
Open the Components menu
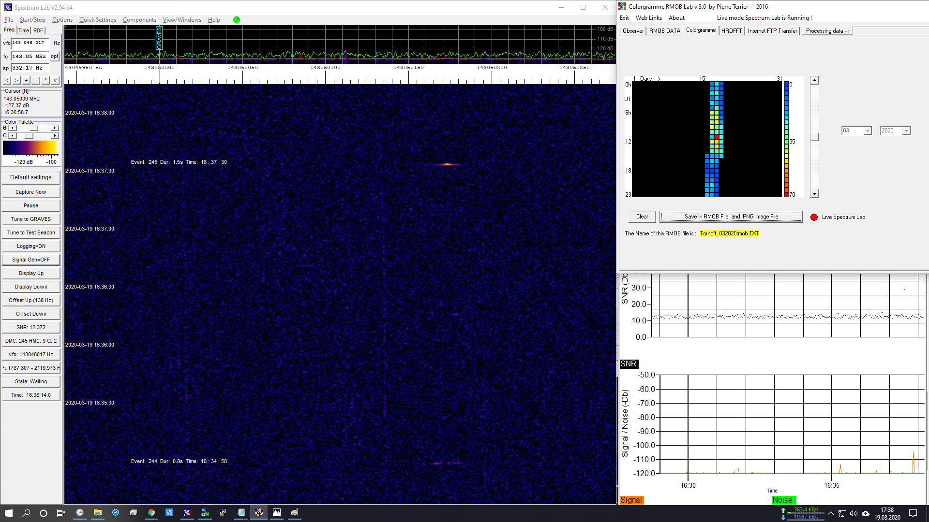[x=139, y=20]
